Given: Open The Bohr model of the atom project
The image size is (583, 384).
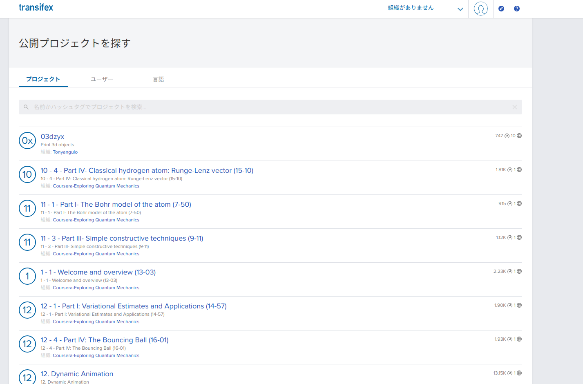Looking at the screenshot, I should (116, 204).
